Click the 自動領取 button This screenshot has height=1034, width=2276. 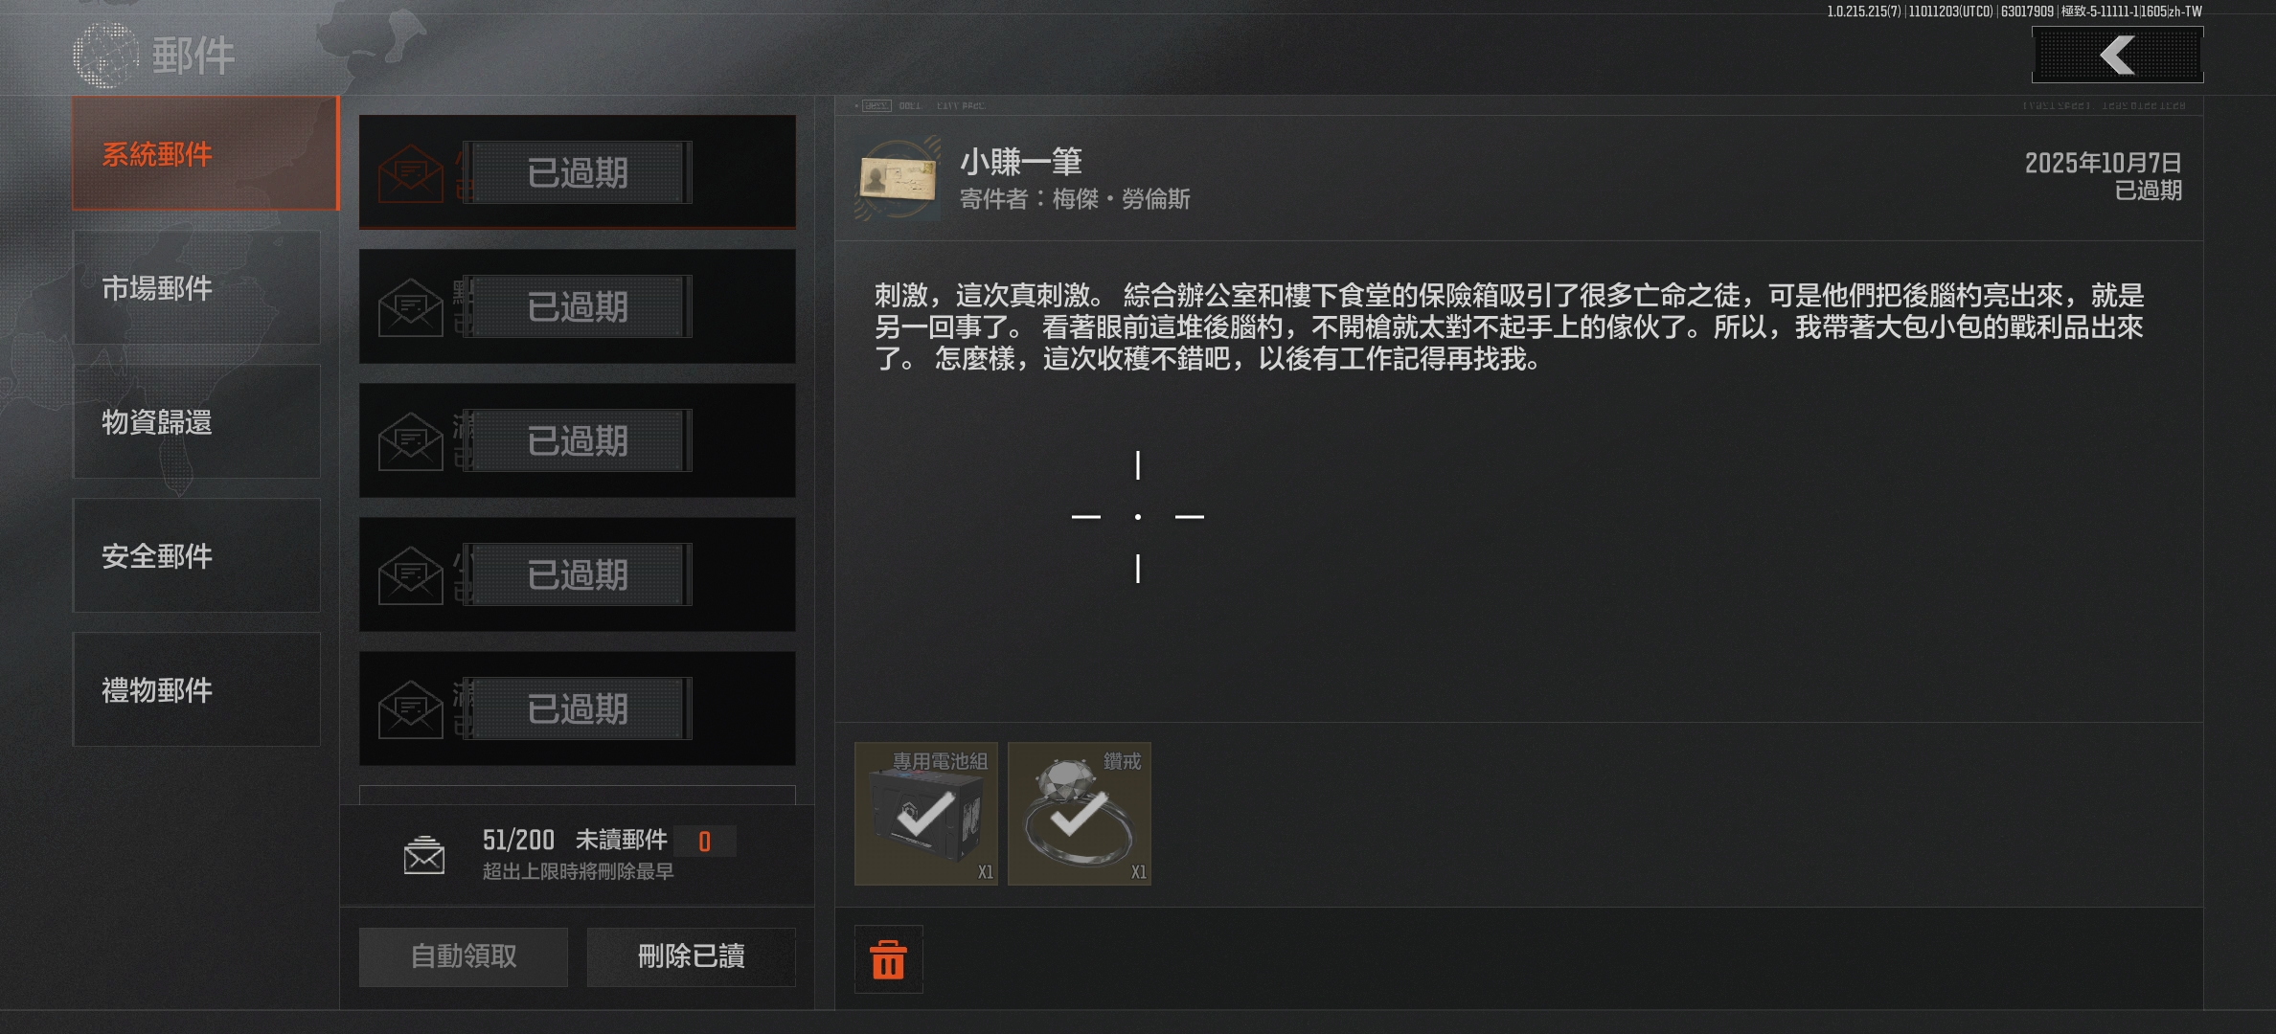click(x=464, y=956)
